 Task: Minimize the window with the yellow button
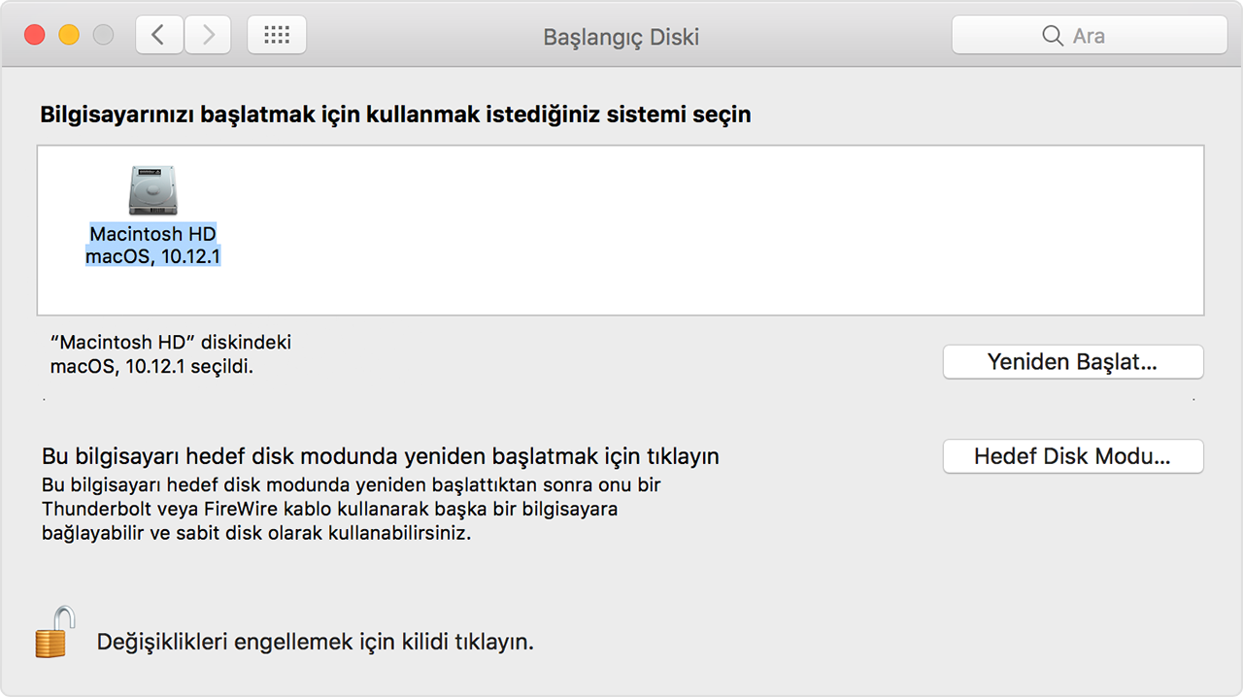[x=69, y=36]
